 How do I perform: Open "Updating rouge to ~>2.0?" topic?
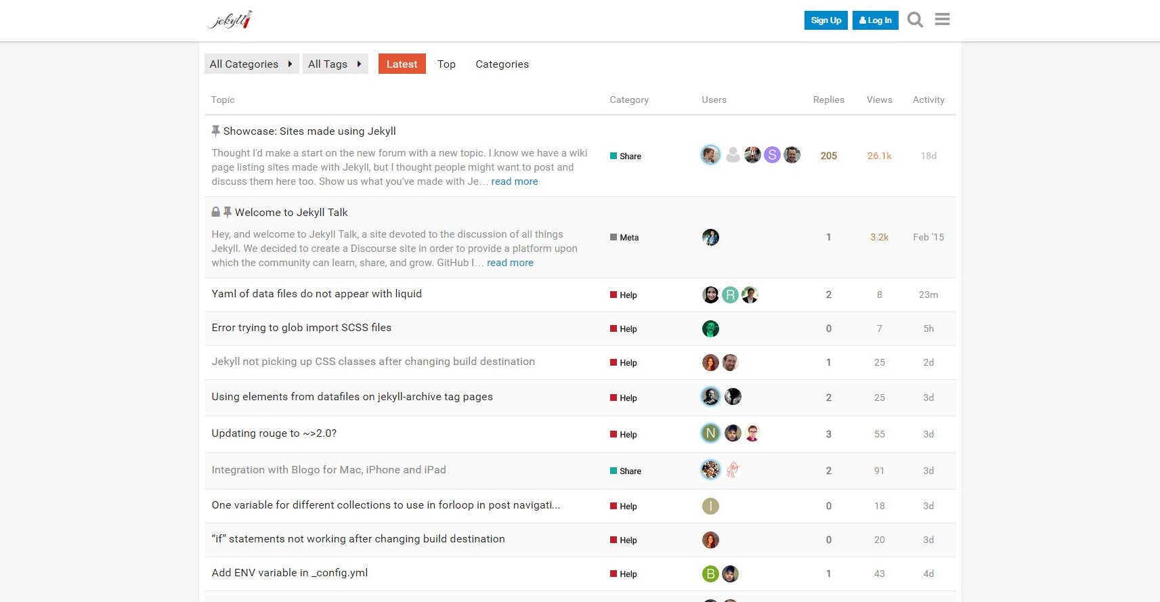coord(274,433)
